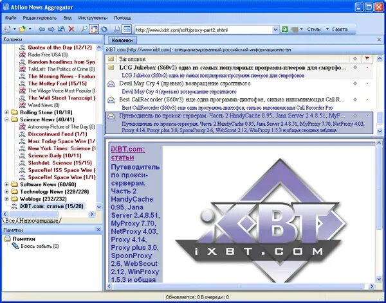This screenshot has height=303, width=386.
Task: Expand the Weblogs folder
Action: 6,198
